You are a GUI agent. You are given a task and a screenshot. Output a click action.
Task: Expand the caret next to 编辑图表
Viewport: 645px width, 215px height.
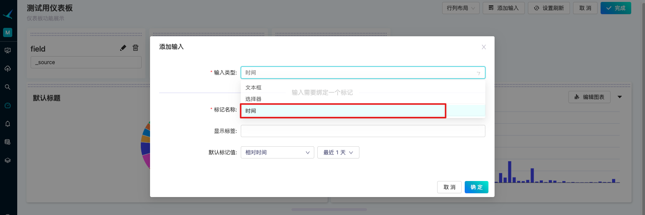(x=620, y=97)
